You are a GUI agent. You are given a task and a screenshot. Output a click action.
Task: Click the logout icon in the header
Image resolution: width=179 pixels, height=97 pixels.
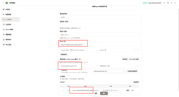(175, 3)
